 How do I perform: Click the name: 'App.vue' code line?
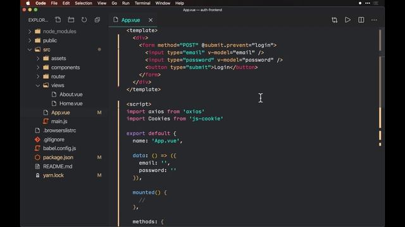tap(158, 141)
